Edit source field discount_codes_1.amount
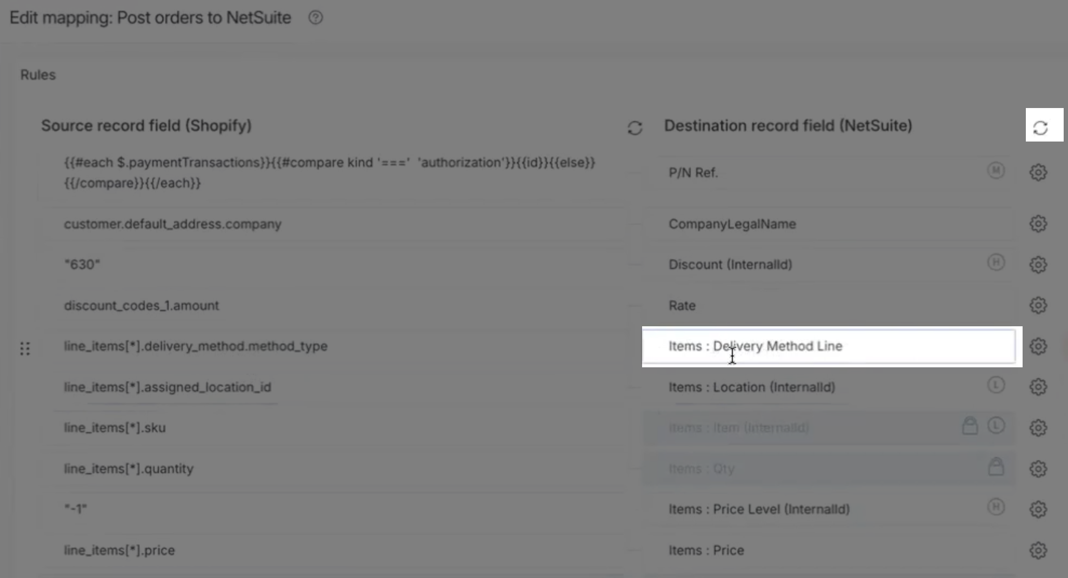This screenshot has height=578, width=1068. (332, 306)
